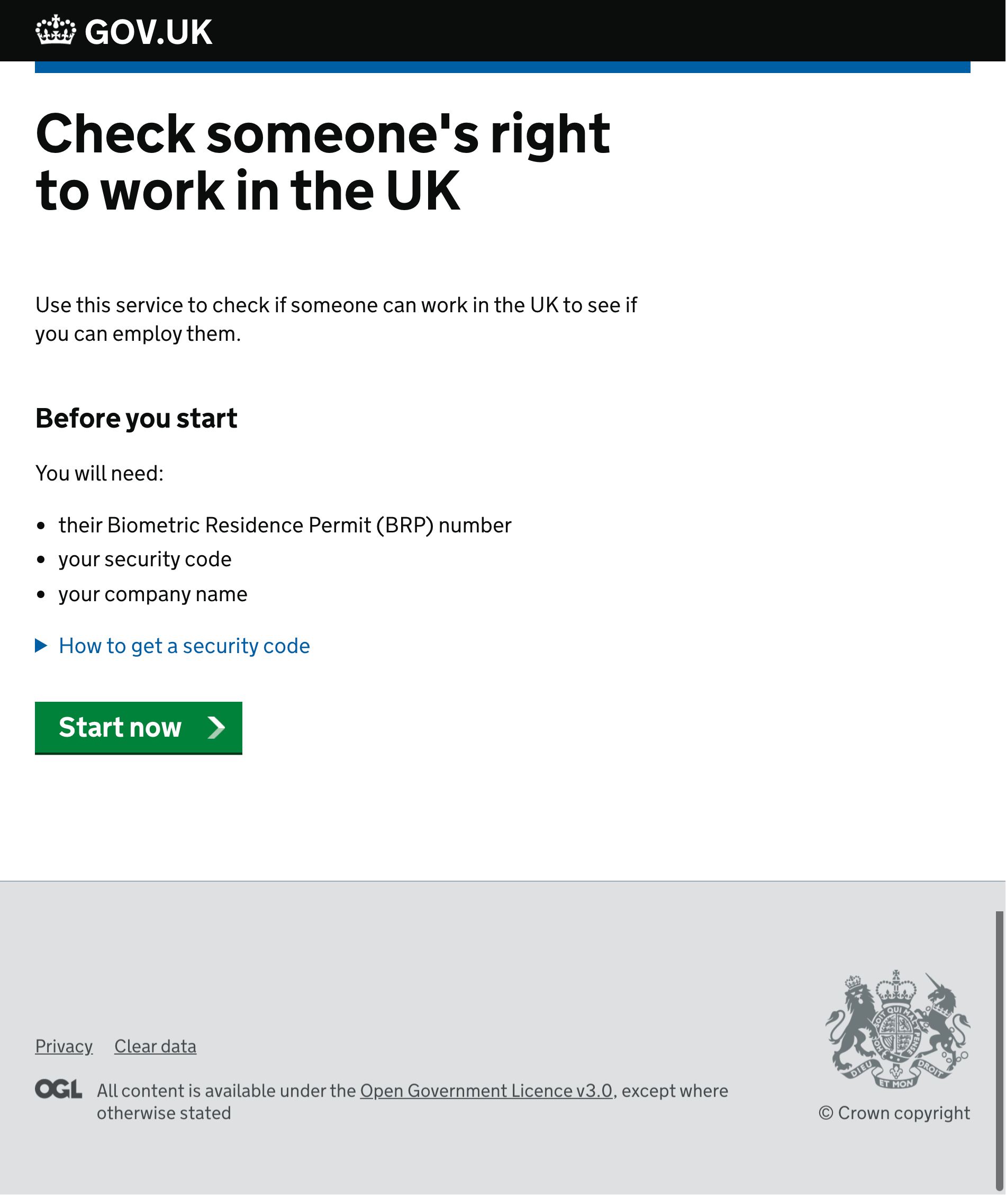Click the GOV.UK header text
This screenshot has width=1006, height=1195.
148,32
